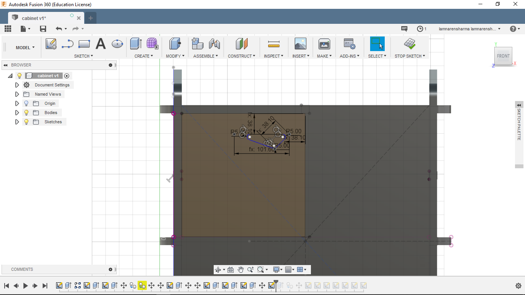Click the highlighted yellow timeline feature
This screenshot has height=295, width=525.
coord(142,285)
